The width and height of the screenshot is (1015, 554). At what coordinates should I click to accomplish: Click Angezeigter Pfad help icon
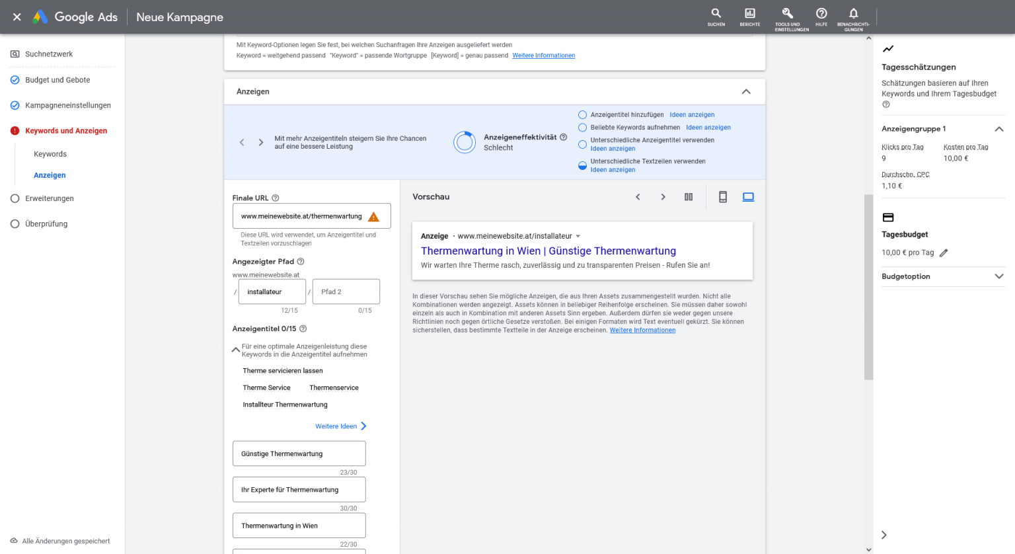[301, 262]
